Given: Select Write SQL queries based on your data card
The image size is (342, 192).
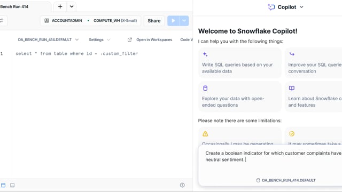Looking at the screenshot, I should tap(240, 63).
